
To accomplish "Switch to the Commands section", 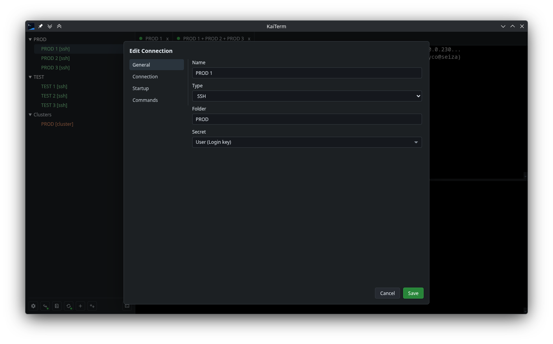I will coord(156,100).
